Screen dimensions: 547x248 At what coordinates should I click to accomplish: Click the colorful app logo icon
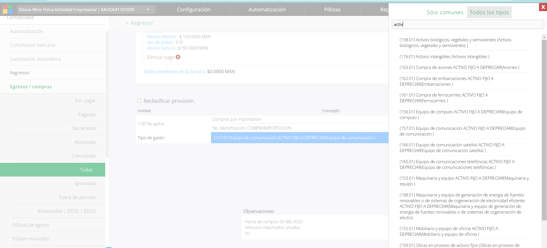(x=8, y=9)
